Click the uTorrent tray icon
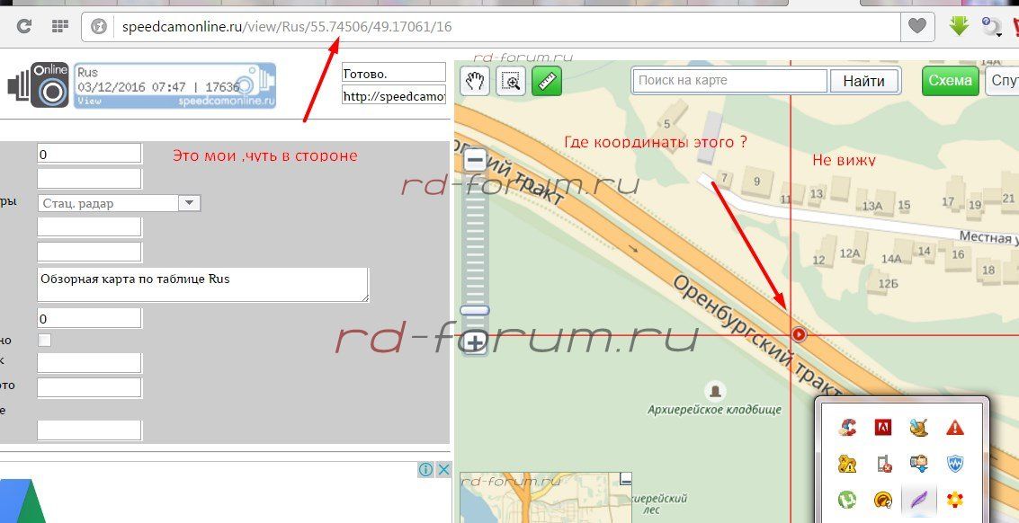This screenshot has height=523, width=1019. click(x=846, y=500)
